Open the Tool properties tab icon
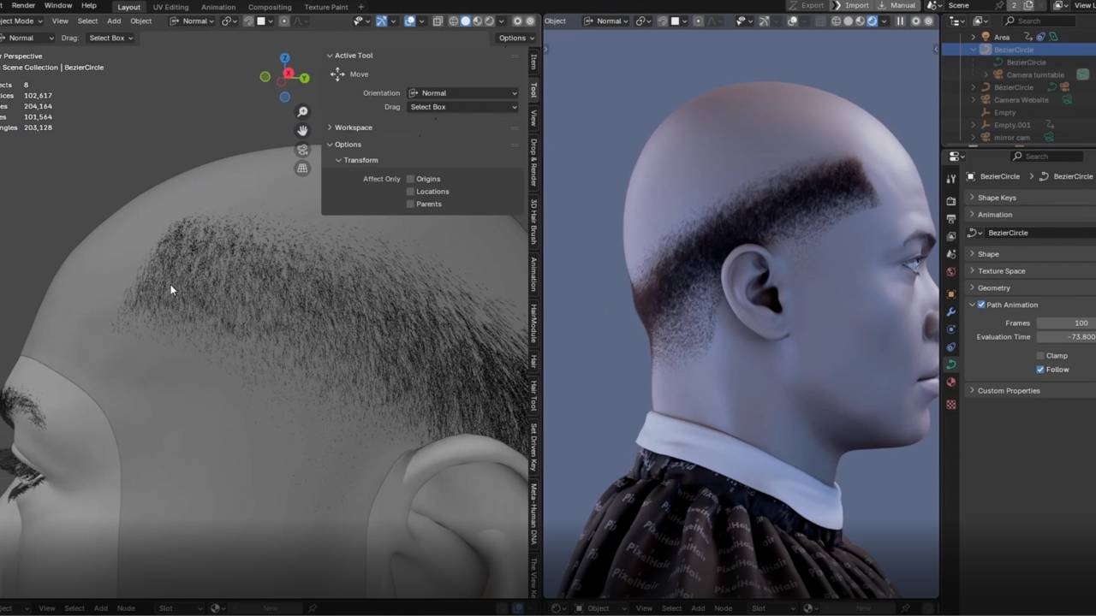 951,179
